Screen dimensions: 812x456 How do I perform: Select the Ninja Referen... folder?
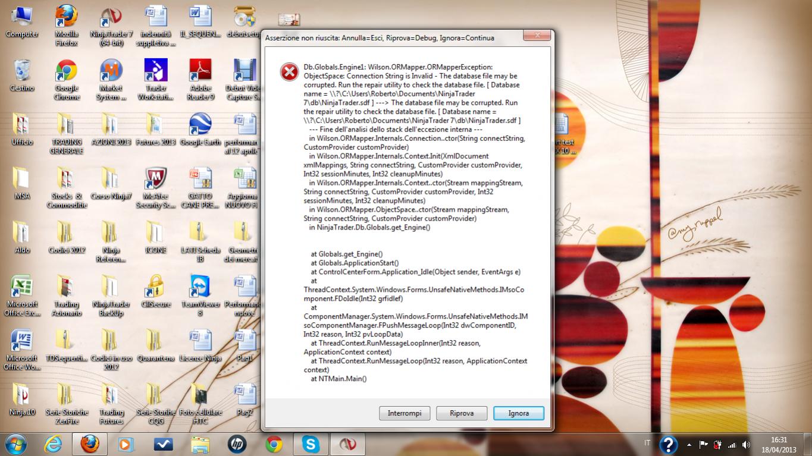[111, 242]
